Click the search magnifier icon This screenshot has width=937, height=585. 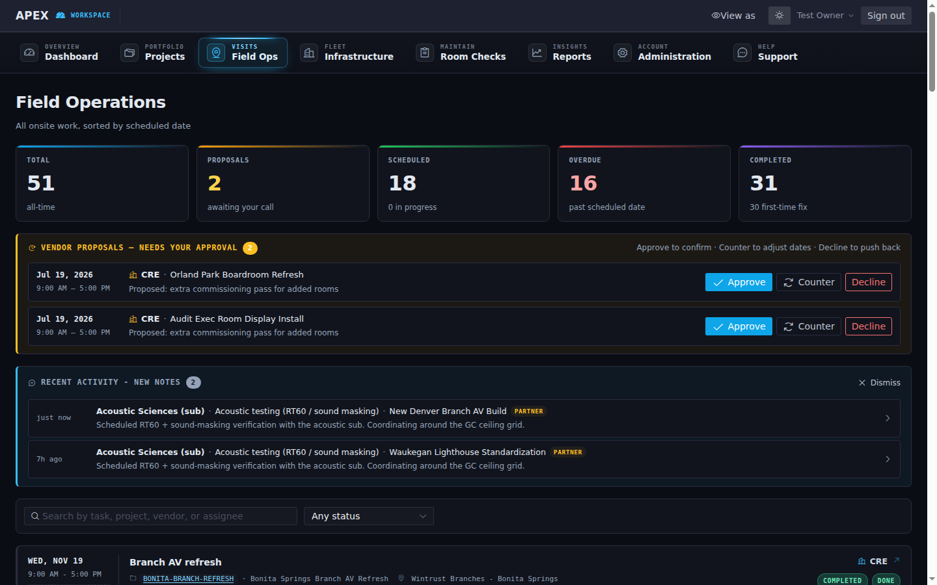(35, 516)
